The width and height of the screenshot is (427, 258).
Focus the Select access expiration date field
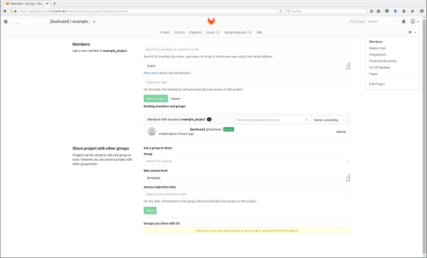click(x=247, y=194)
